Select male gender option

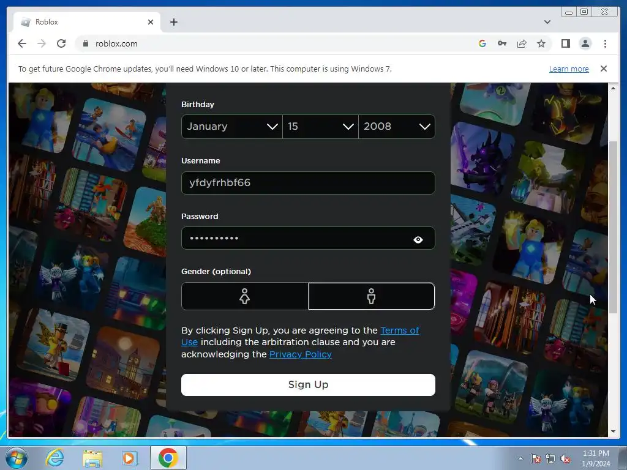(372, 296)
